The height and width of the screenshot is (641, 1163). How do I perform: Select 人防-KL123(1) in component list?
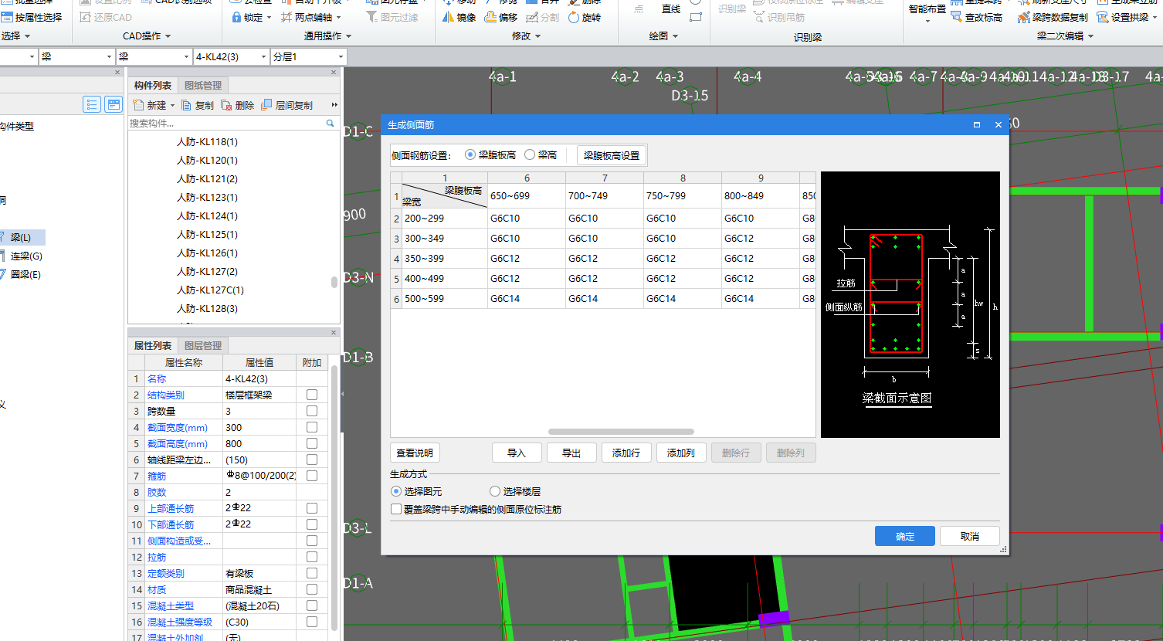click(x=207, y=198)
